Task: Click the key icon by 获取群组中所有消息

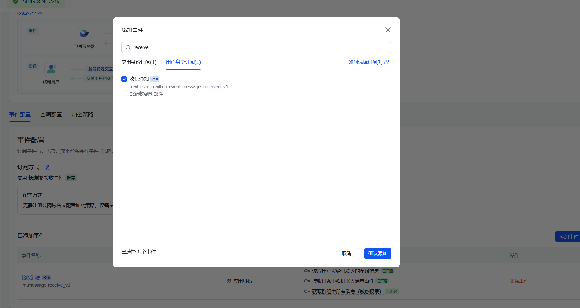Action: (x=307, y=291)
